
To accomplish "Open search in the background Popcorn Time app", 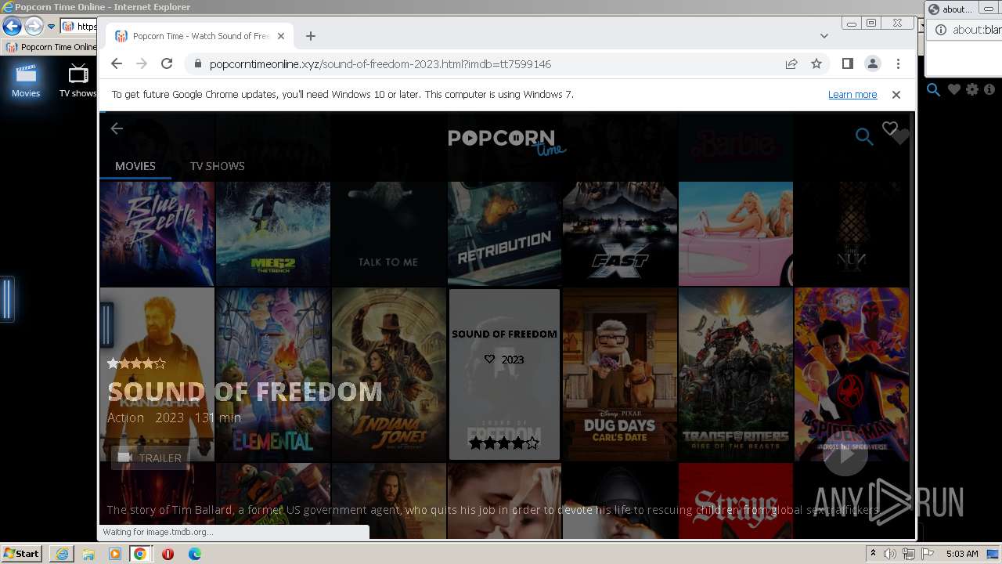I will click(933, 90).
